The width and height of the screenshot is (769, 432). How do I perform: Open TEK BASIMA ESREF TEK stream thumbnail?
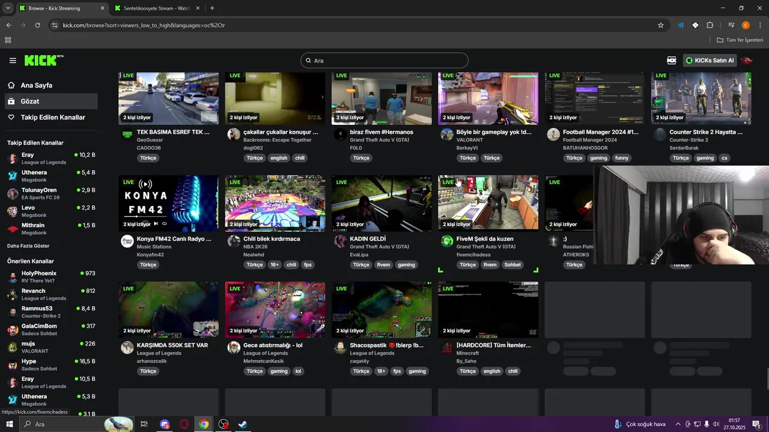coord(168,97)
